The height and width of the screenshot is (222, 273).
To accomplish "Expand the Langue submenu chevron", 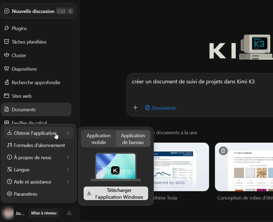I will pyautogui.click(x=68, y=169).
